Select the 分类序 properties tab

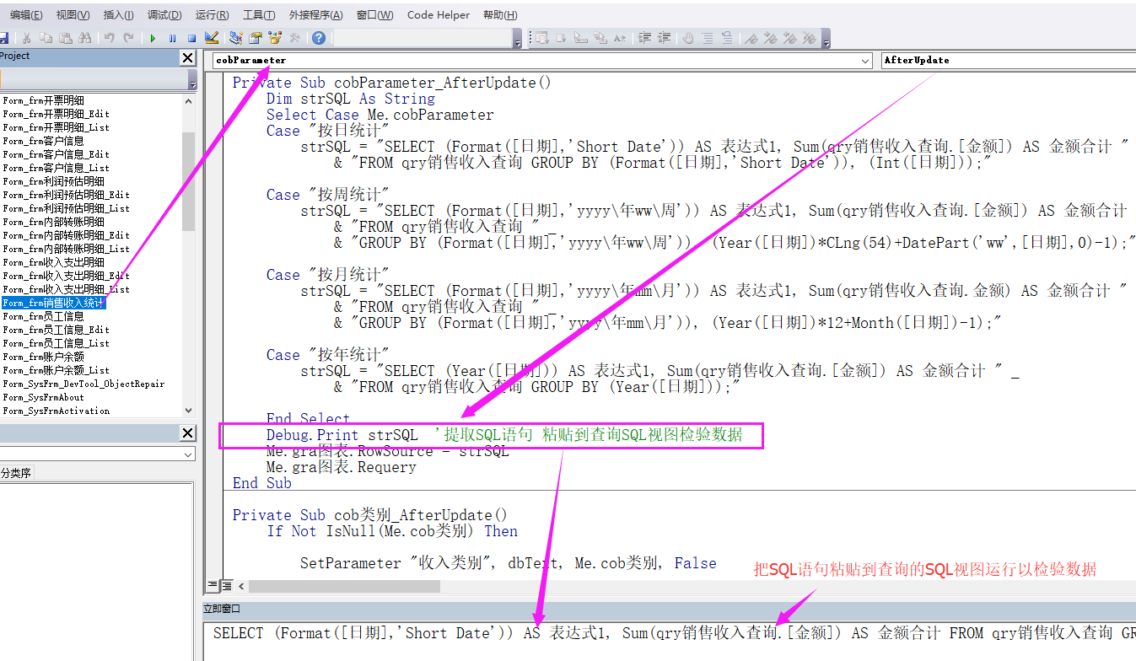click(x=15, y=473)
